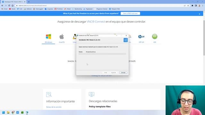The height and width of the screenshot is (115, 205).
Task: Dismiss the blue promo banner
Action: click(x=199, y=14)
